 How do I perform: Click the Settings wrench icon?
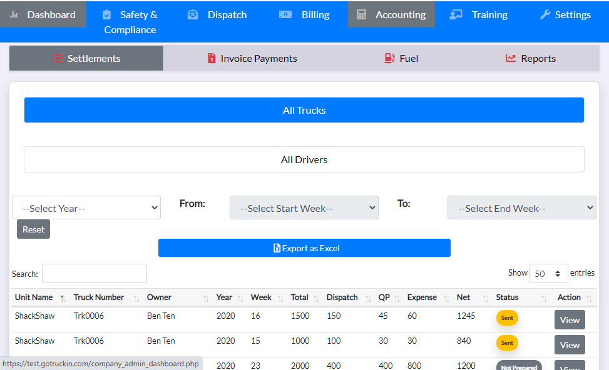(x=545, y=14)
